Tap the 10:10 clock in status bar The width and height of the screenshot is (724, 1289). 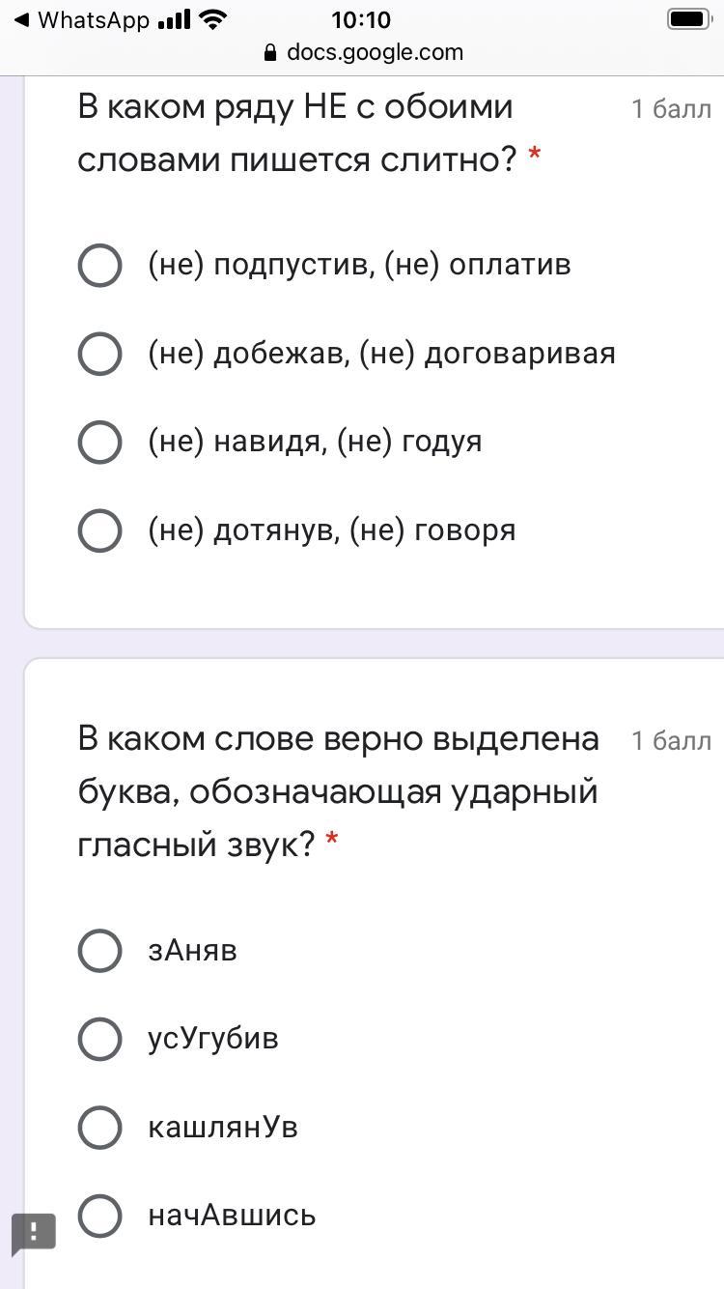tap(361, 20)
